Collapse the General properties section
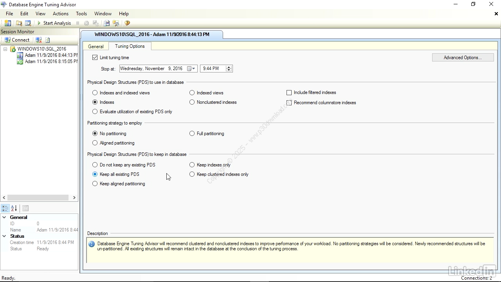This screenshot has width=501, height=282. [4, 217]
